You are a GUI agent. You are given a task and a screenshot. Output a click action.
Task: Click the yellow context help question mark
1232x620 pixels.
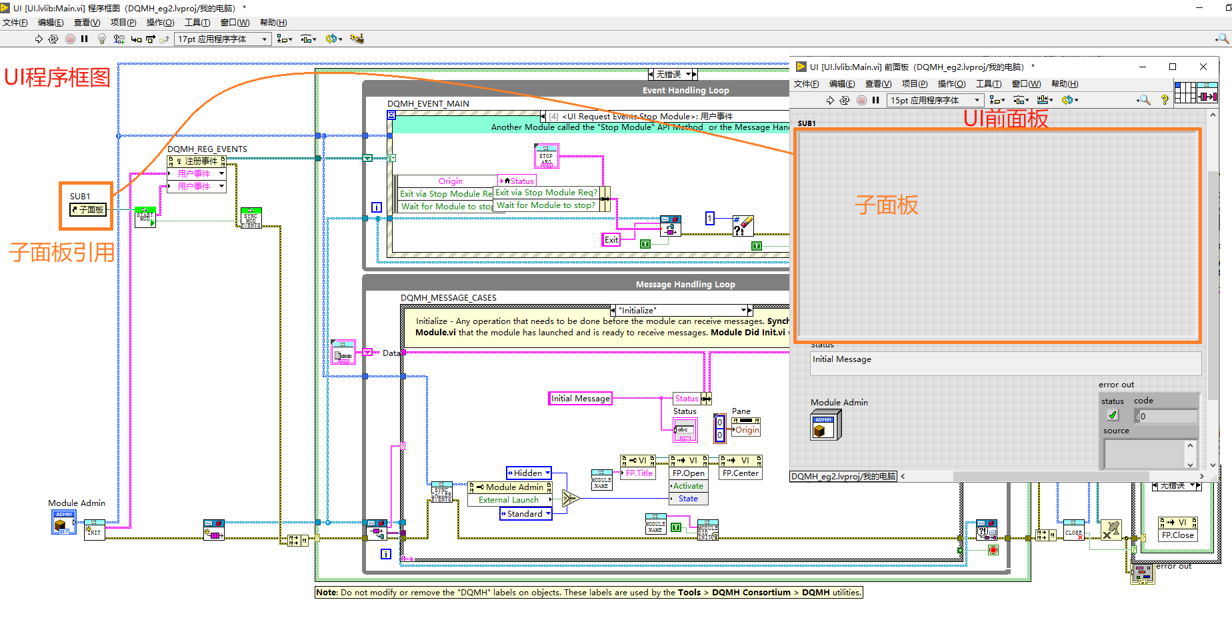[1165, 100]
